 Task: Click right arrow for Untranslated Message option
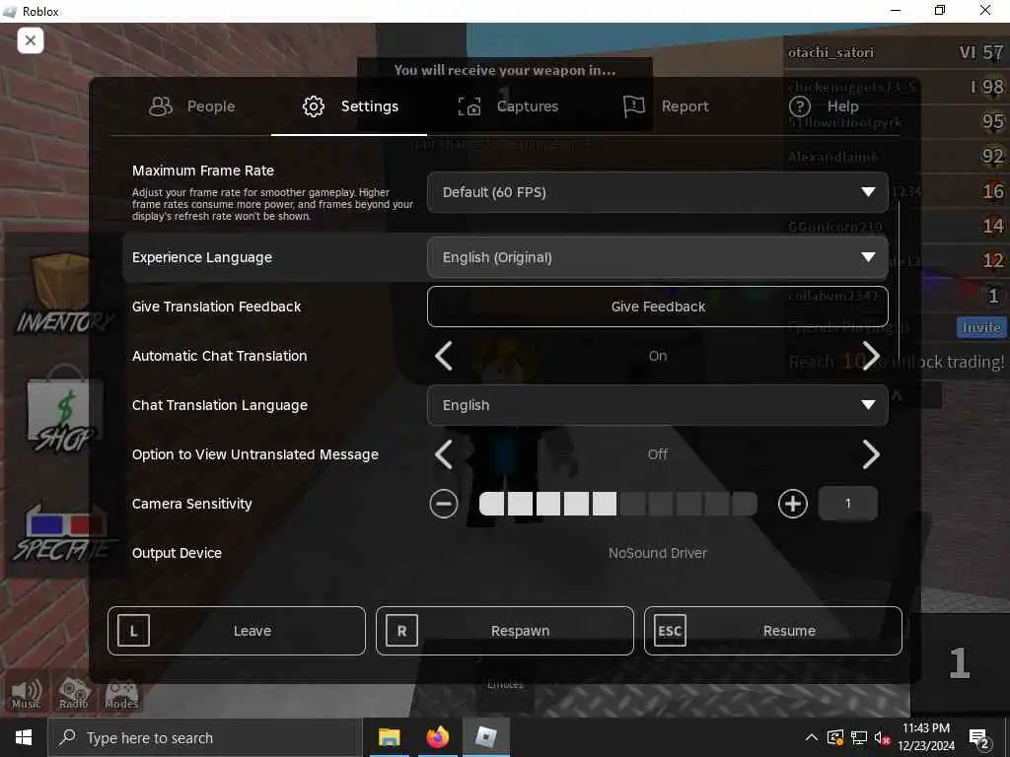click(x=871, y=454)
